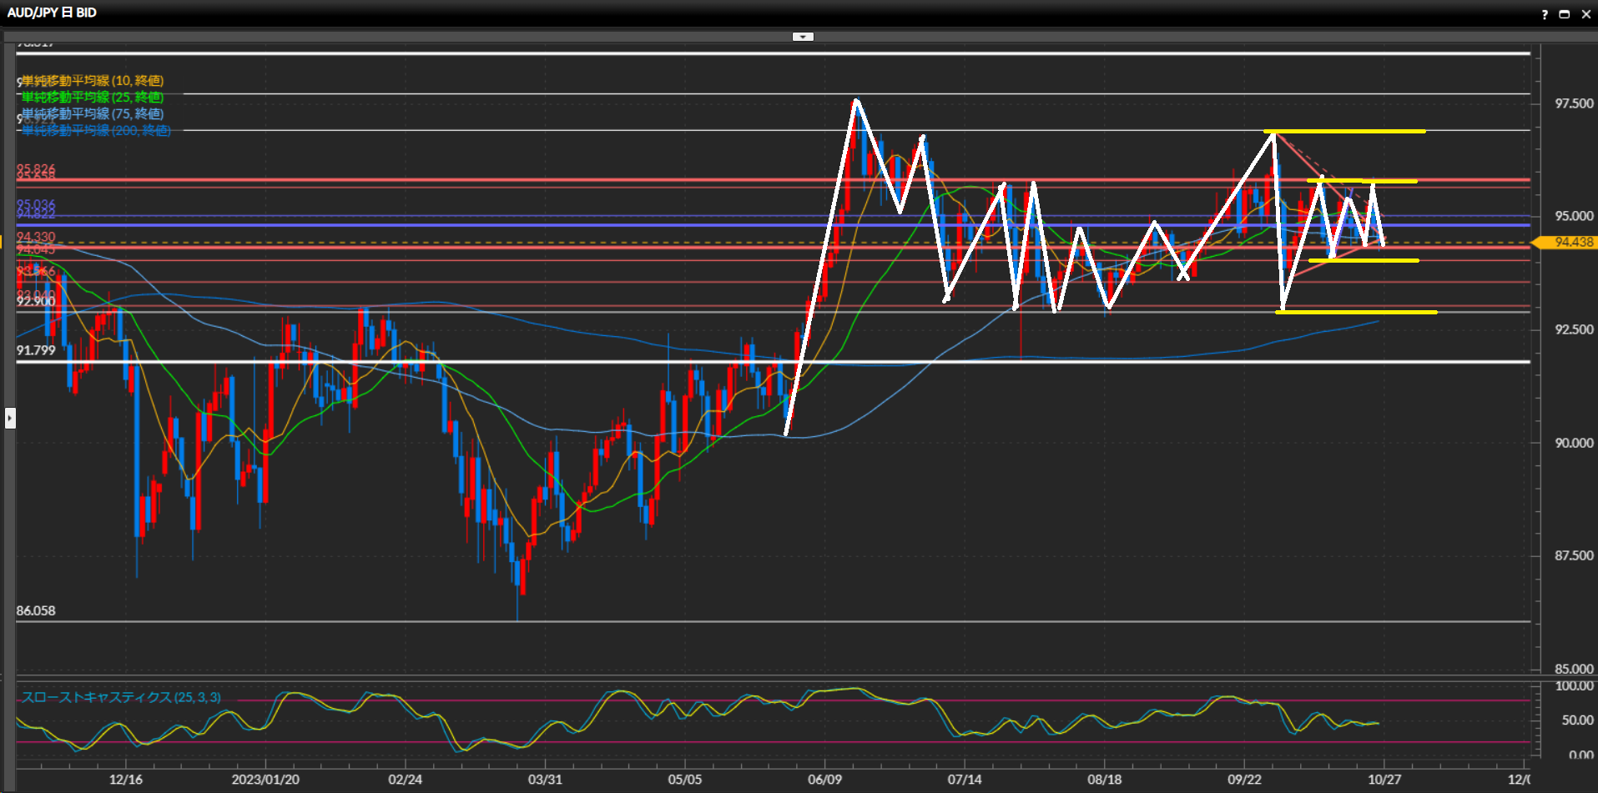
Task: Click the divider between chart and stochastics pane
Action: point(776,676)
